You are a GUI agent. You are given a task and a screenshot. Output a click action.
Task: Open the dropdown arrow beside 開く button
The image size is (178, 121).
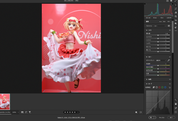155,117
